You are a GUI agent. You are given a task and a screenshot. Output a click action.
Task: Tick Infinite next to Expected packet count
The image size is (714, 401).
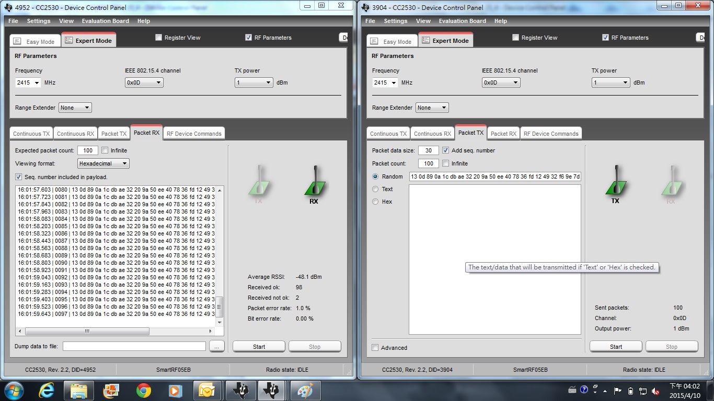click(x=105, y=150)
